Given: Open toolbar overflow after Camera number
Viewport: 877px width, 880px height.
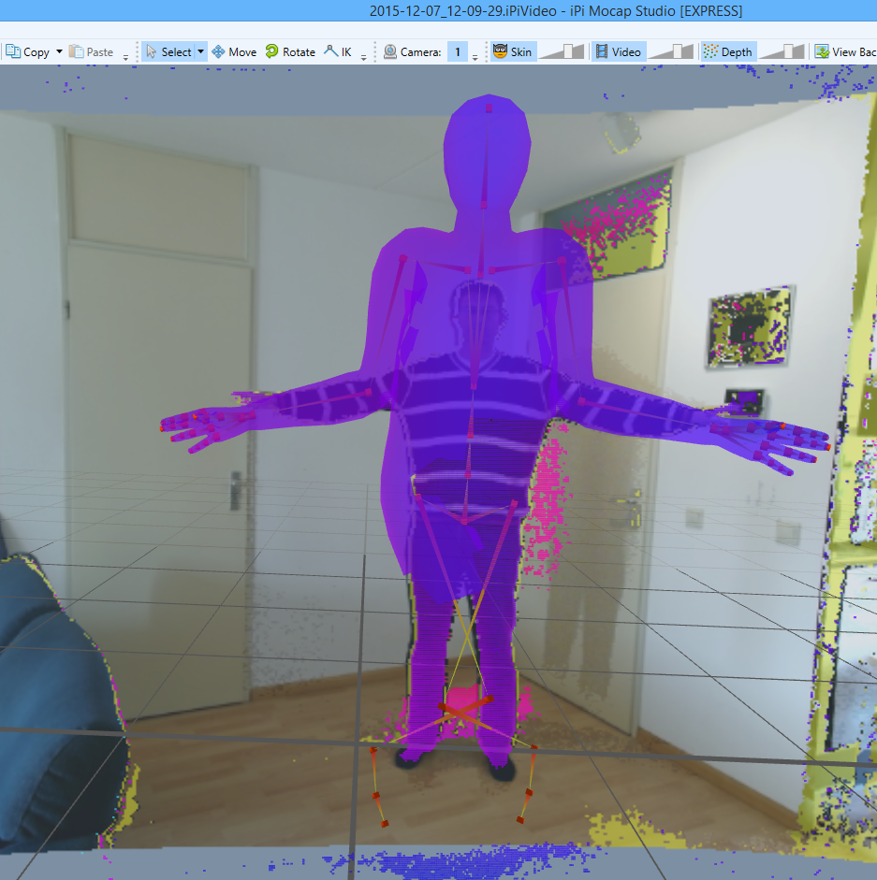Looking at the screenshot, I should (475, 57).
